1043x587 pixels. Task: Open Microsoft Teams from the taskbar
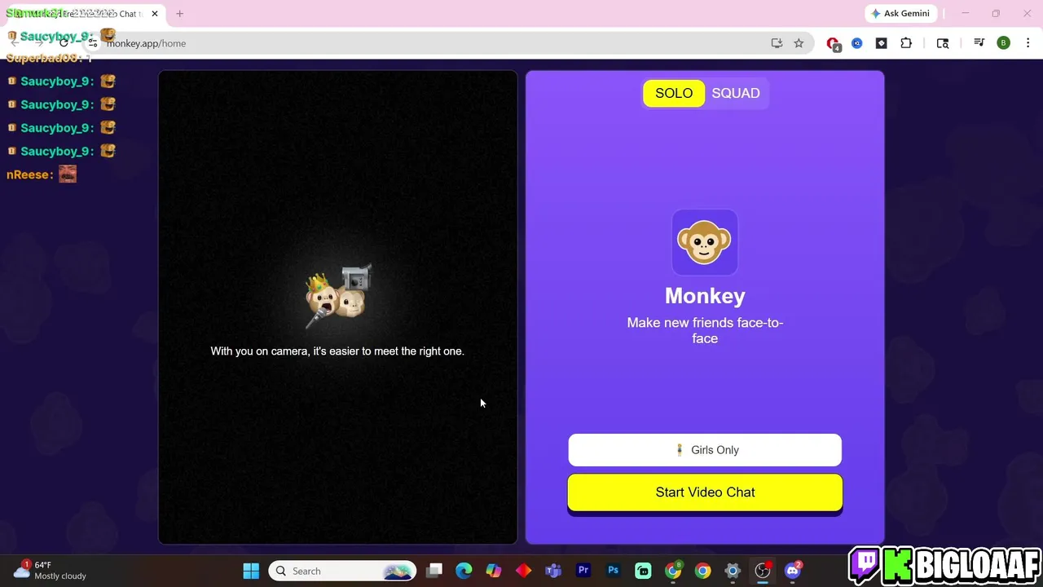tap(553, 571)
